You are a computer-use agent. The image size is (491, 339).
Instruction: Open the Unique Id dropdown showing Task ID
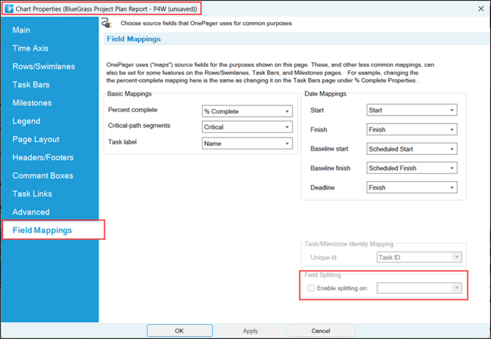pyautogui.click(x=419, y=257)
